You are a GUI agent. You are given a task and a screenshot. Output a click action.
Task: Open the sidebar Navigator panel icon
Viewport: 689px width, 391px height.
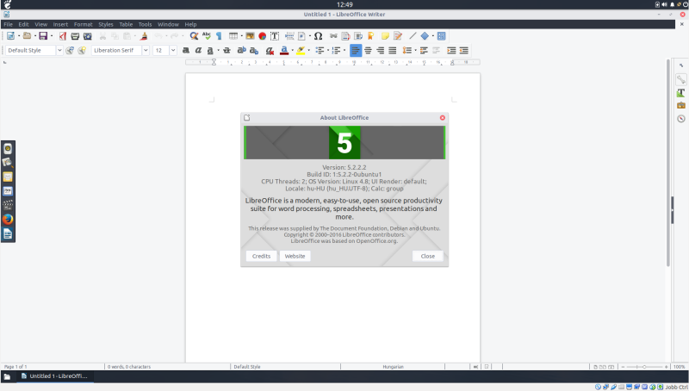click(680, 118)
